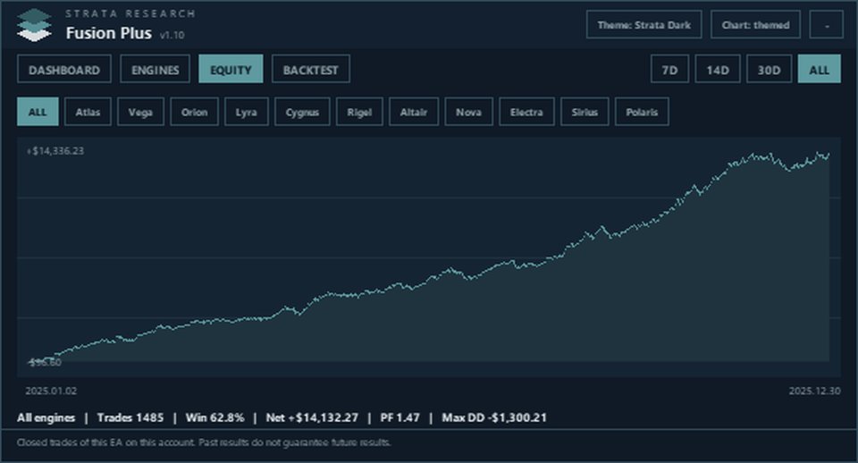The image size is (858, 463).
Task: Click the +$14,336.23 chart maximum label
Action: point(55,150)
